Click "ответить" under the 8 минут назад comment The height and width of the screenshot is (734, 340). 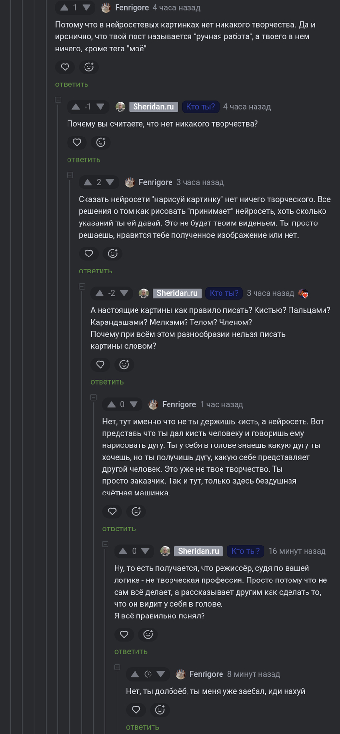(x=142, y=727)
